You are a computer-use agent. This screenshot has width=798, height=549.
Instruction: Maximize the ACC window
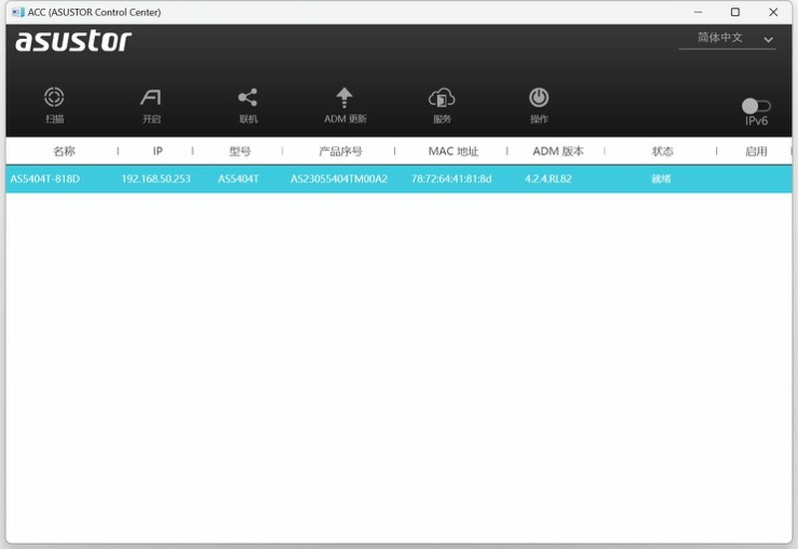(735, 12)
